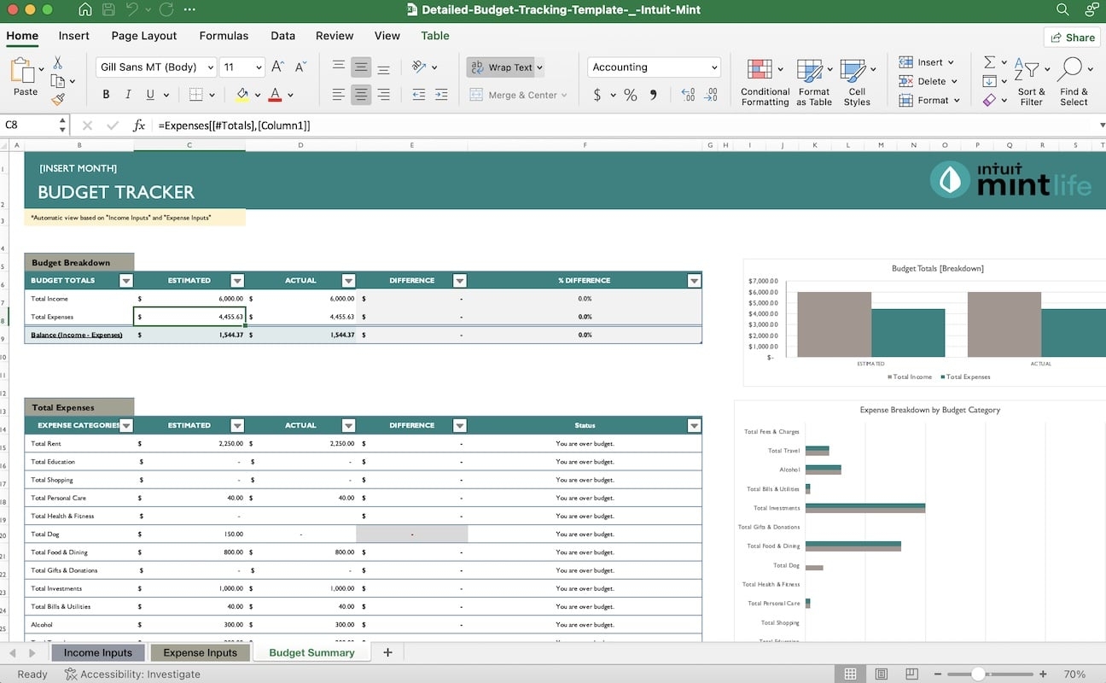Open the Accounting number format dropdown
1106x683 pixels.
pyautogui.click(x=714, y=67)
